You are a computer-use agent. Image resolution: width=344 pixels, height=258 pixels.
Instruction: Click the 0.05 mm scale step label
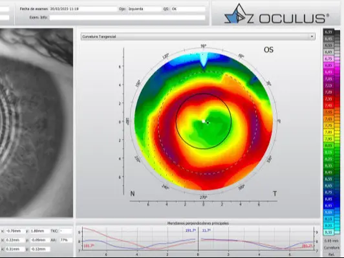point(331,241)
